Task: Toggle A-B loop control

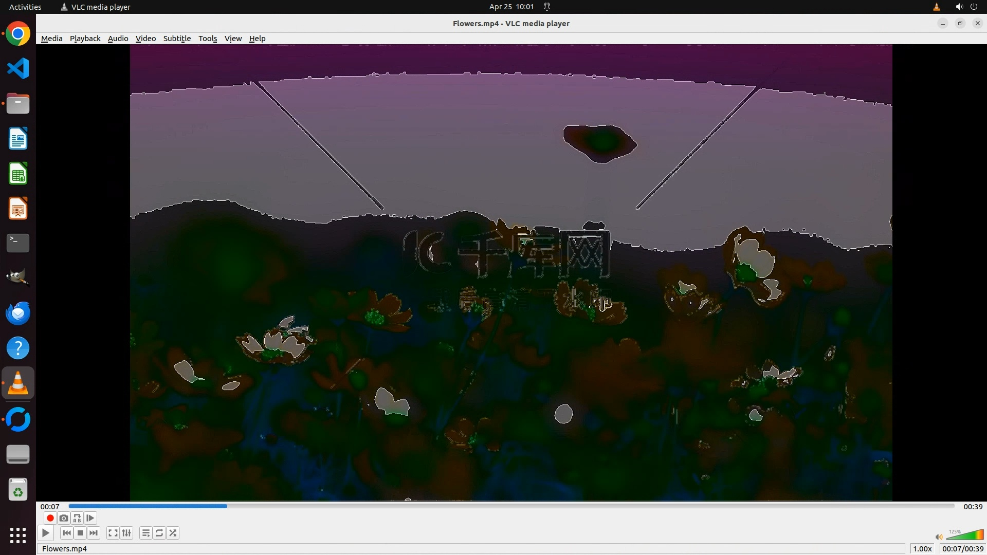Action: (x=77, y=518)
